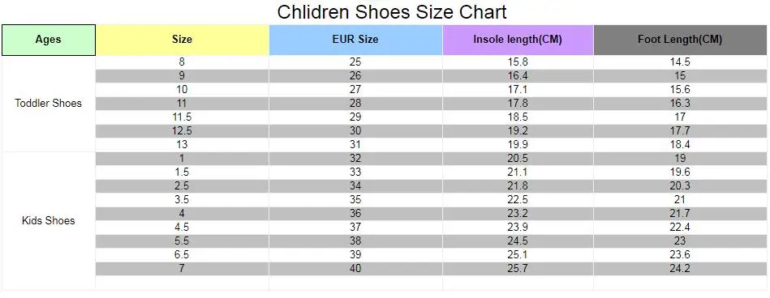The image size is (770, 298).
Task: Click the Insole length(CM) header
Action: click(518, 40)
